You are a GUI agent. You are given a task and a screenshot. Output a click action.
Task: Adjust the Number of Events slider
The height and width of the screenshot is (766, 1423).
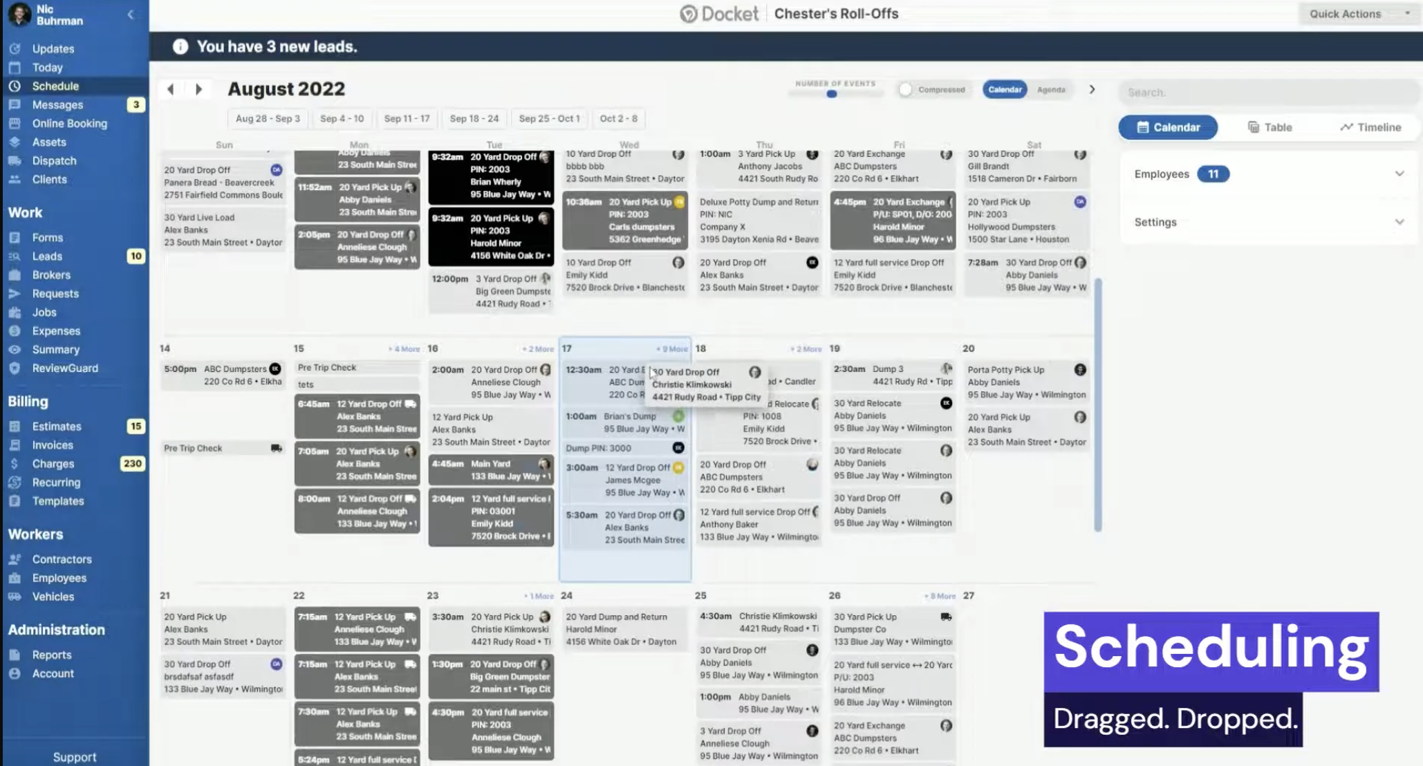pyautogui.click(x=832, y=94)
